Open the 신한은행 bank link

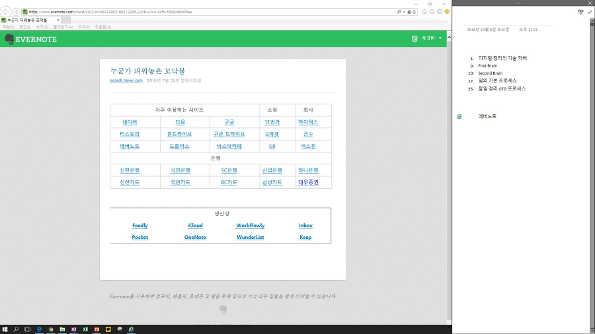[130, 170]
